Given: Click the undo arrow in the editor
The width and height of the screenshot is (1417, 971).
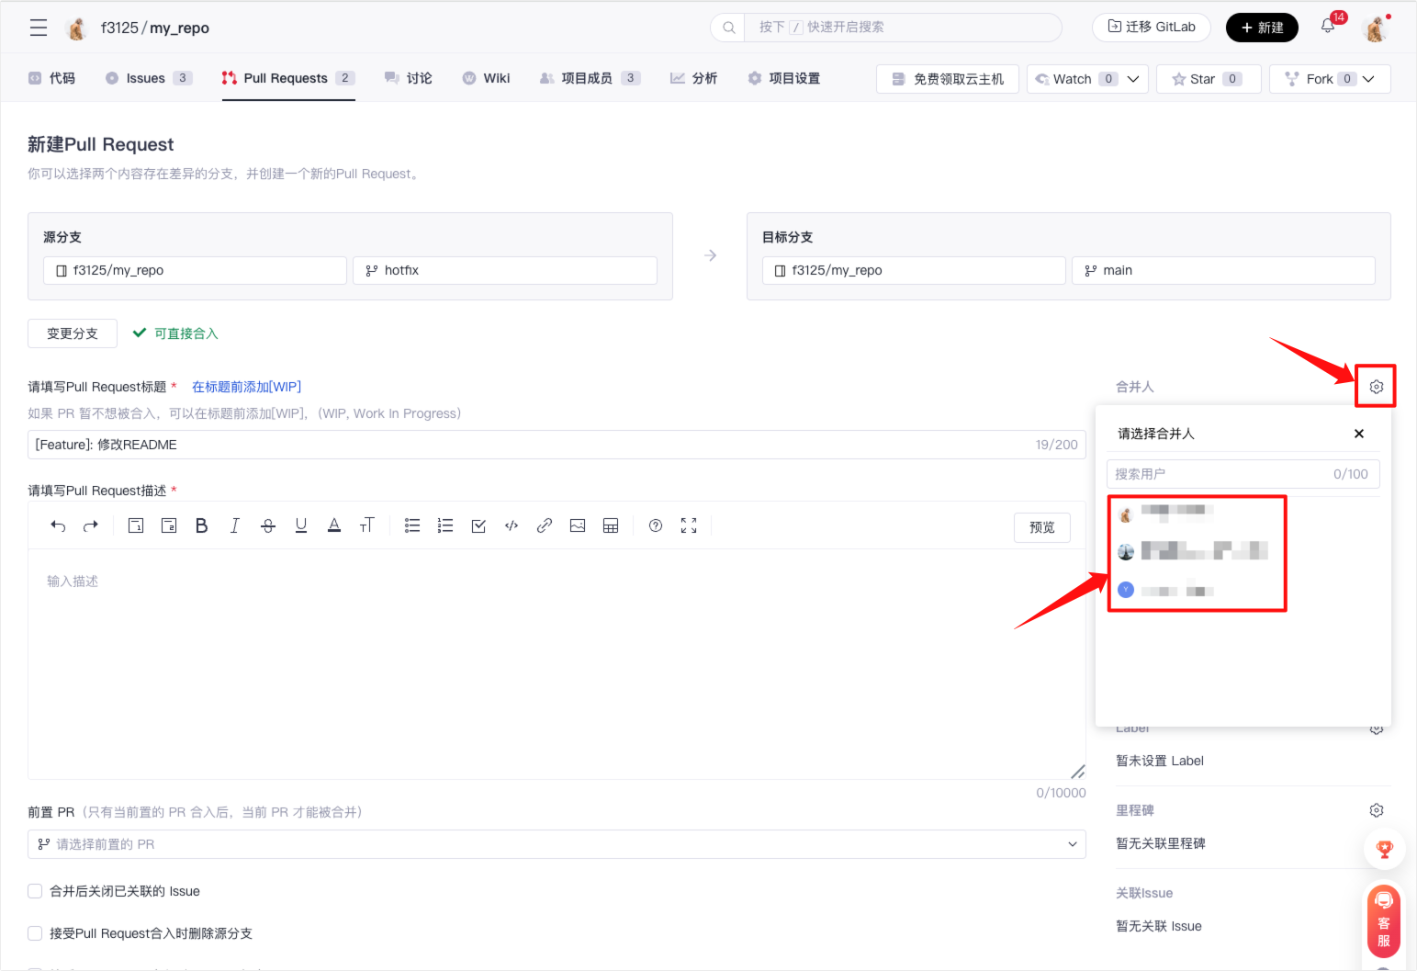Looking at the screenshot, I should click(x=58, y=525).
